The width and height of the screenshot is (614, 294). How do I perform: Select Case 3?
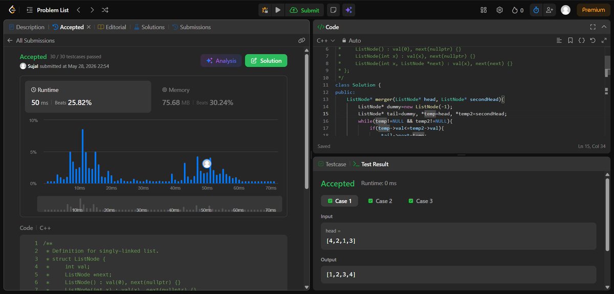(x=421, y=201)
